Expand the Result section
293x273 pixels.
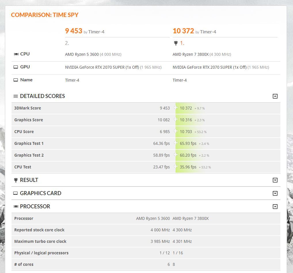pyautogui.click(x=275, y=180)
